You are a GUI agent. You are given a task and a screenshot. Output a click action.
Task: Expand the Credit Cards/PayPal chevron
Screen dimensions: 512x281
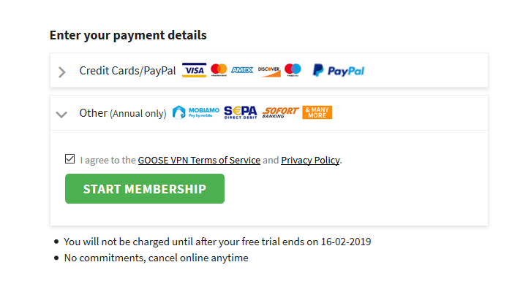(x=61, y=72)
